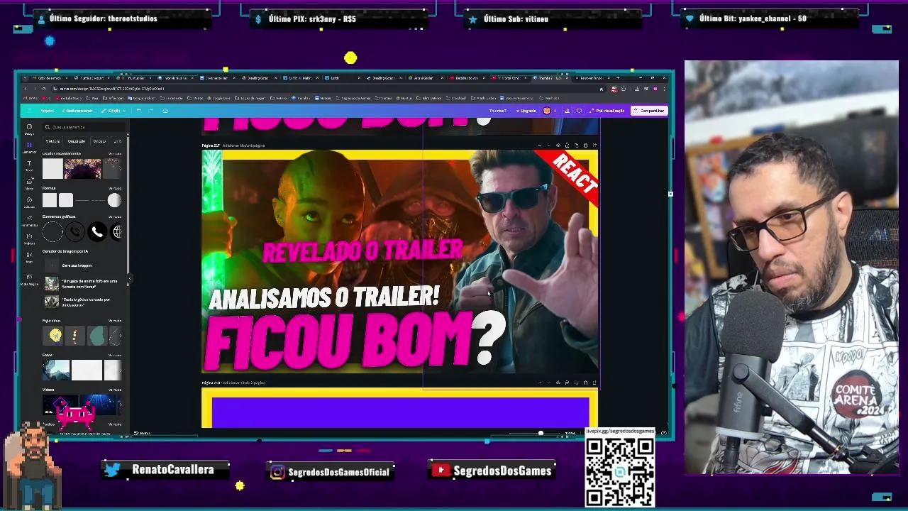Image resolution: width=908 pixels, height=511 pixels.
Task: Move page 217 down with arrow
Action: point(548,145)
